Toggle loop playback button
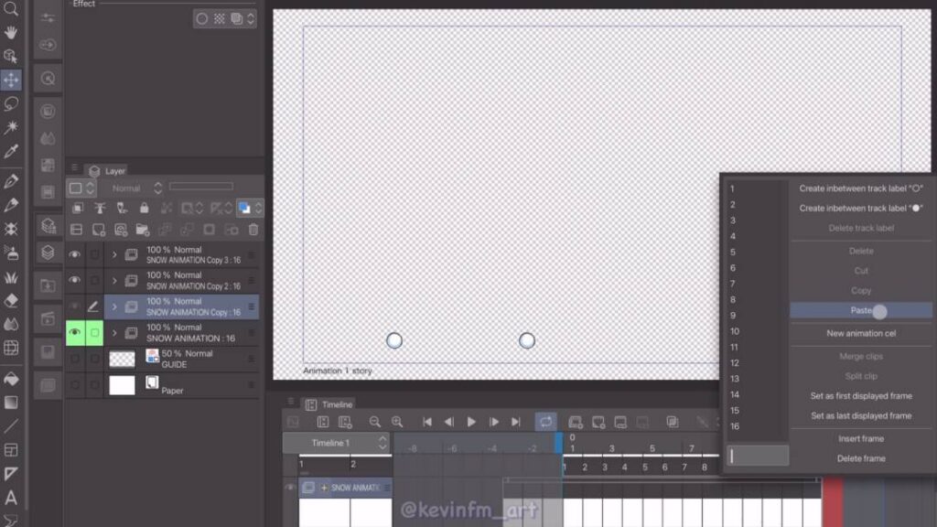 (x=545, y=422)
